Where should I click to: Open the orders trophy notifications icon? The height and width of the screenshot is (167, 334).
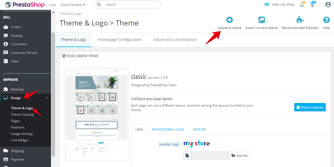(313, 4)
